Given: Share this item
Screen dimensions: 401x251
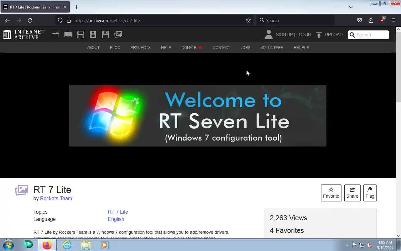Looking at the screenshot, I should [x=352, y=193].
